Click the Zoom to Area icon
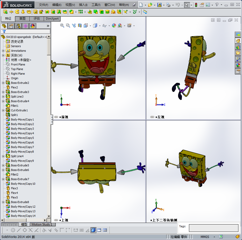This screenshot has width=242, height=240. pos(68,25)
